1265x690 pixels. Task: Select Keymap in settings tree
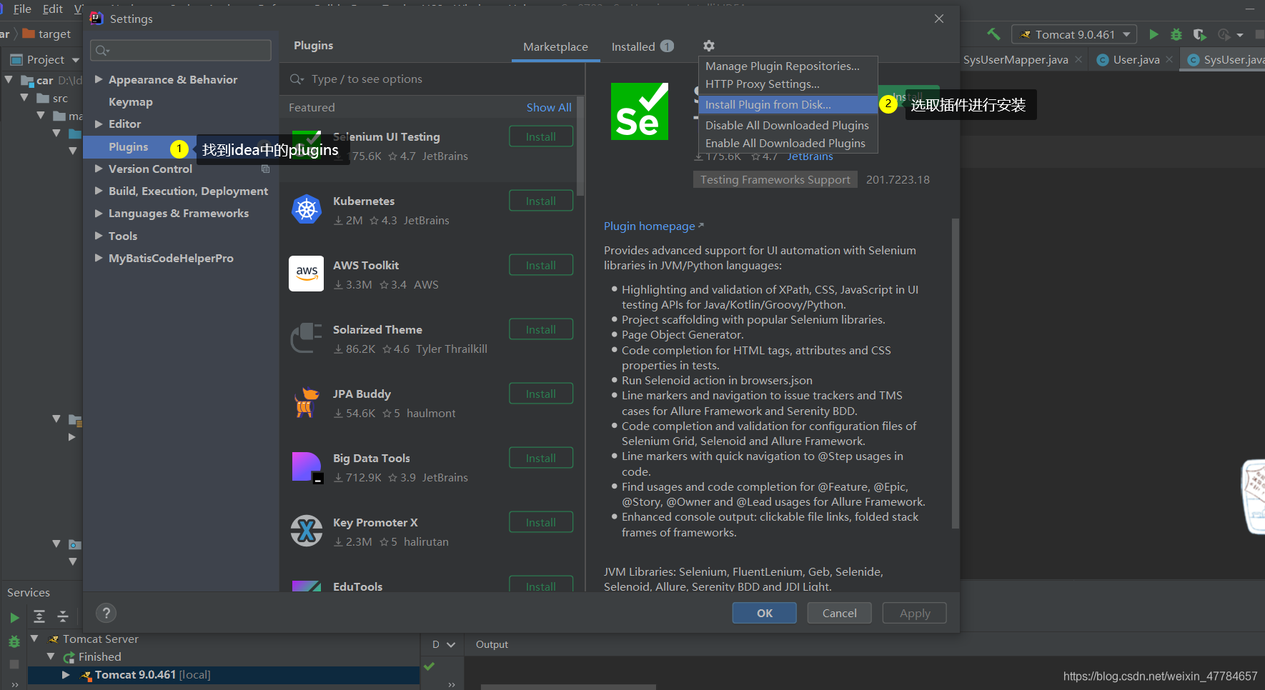tap(131, 101)
